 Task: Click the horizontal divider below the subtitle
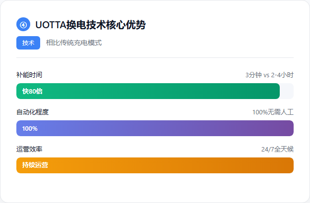tap(155, 57)
